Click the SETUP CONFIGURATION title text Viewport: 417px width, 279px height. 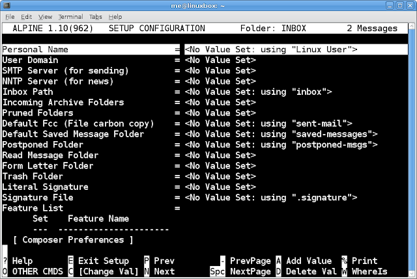coord(157,29)
